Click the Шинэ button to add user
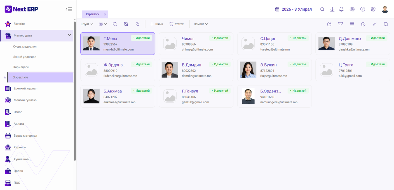The height and width of the screenshot is (190, 394). (156, 24)
